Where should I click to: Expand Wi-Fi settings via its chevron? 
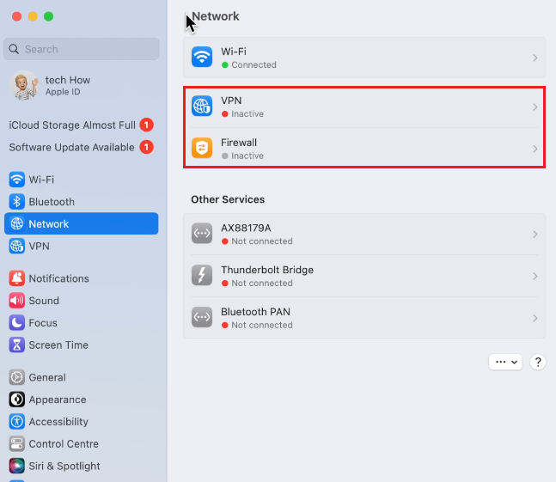point(535,58)
